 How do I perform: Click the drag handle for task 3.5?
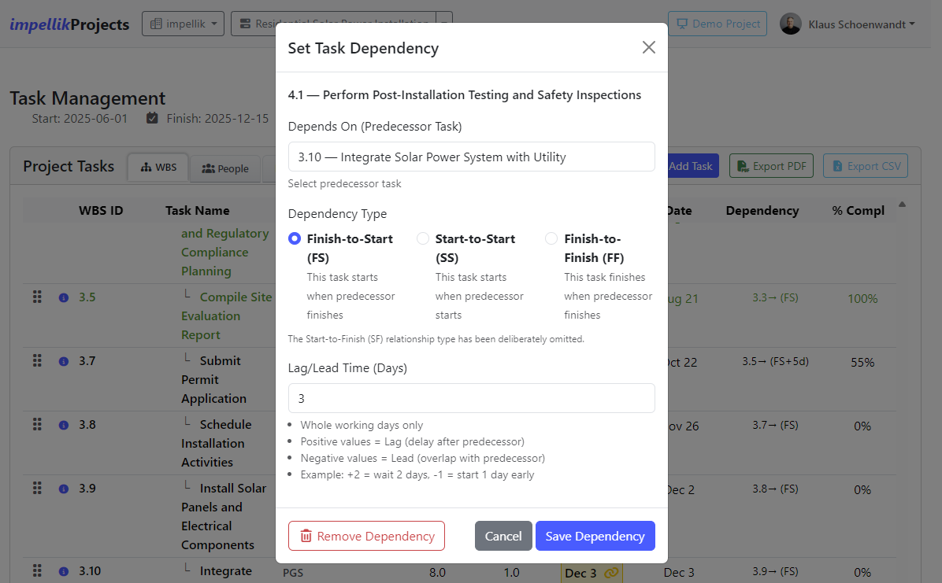click(x=37, y=297)
